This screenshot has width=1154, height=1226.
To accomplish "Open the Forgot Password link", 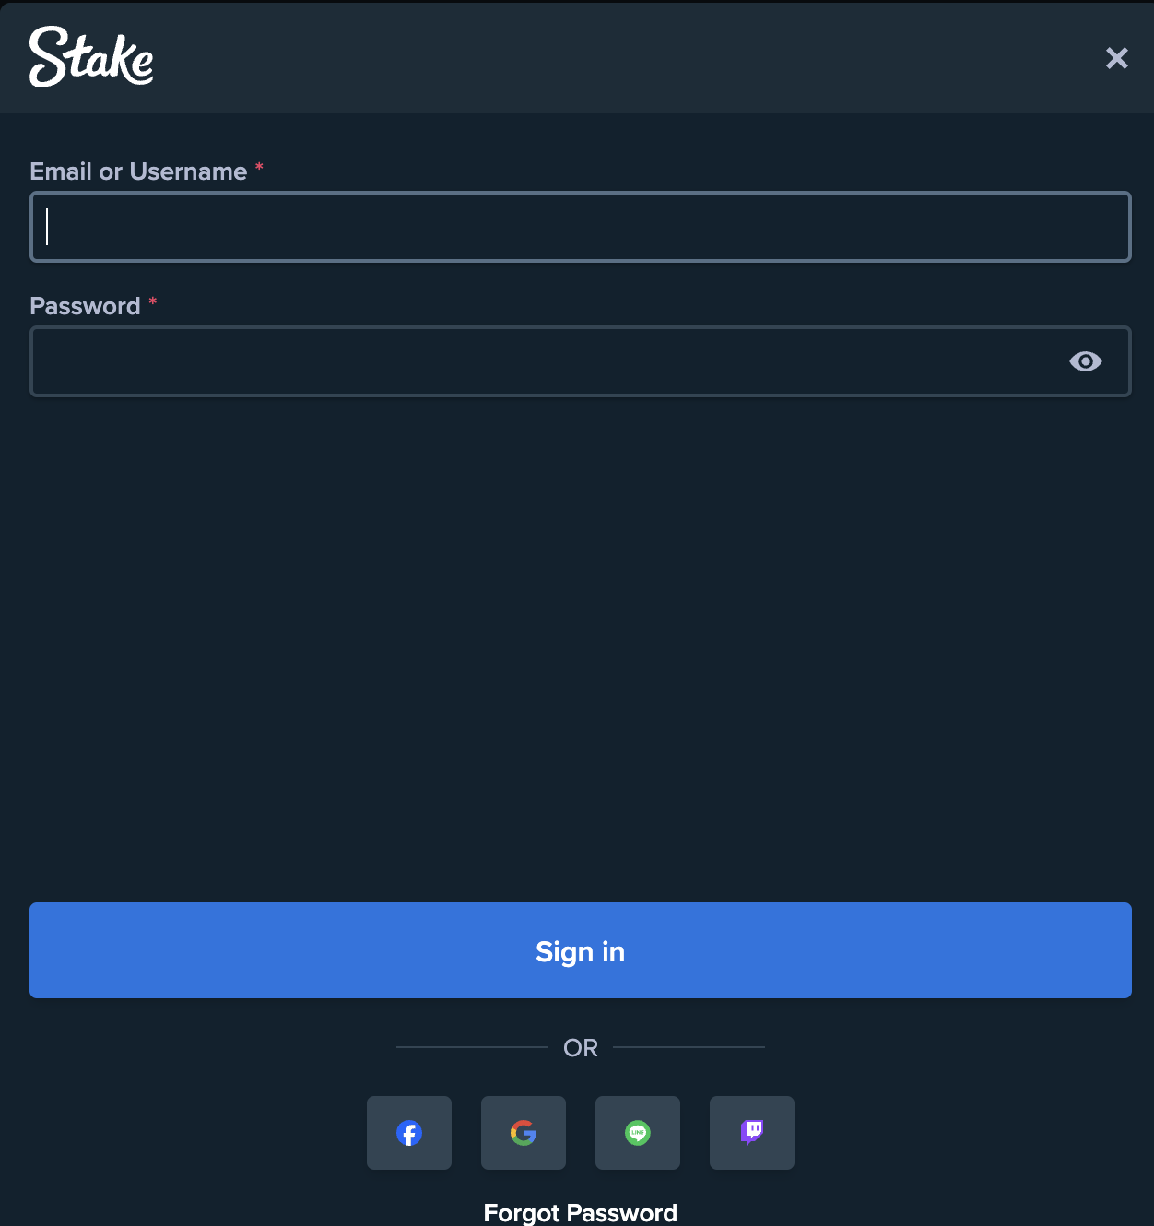I will click(580, 1212).
